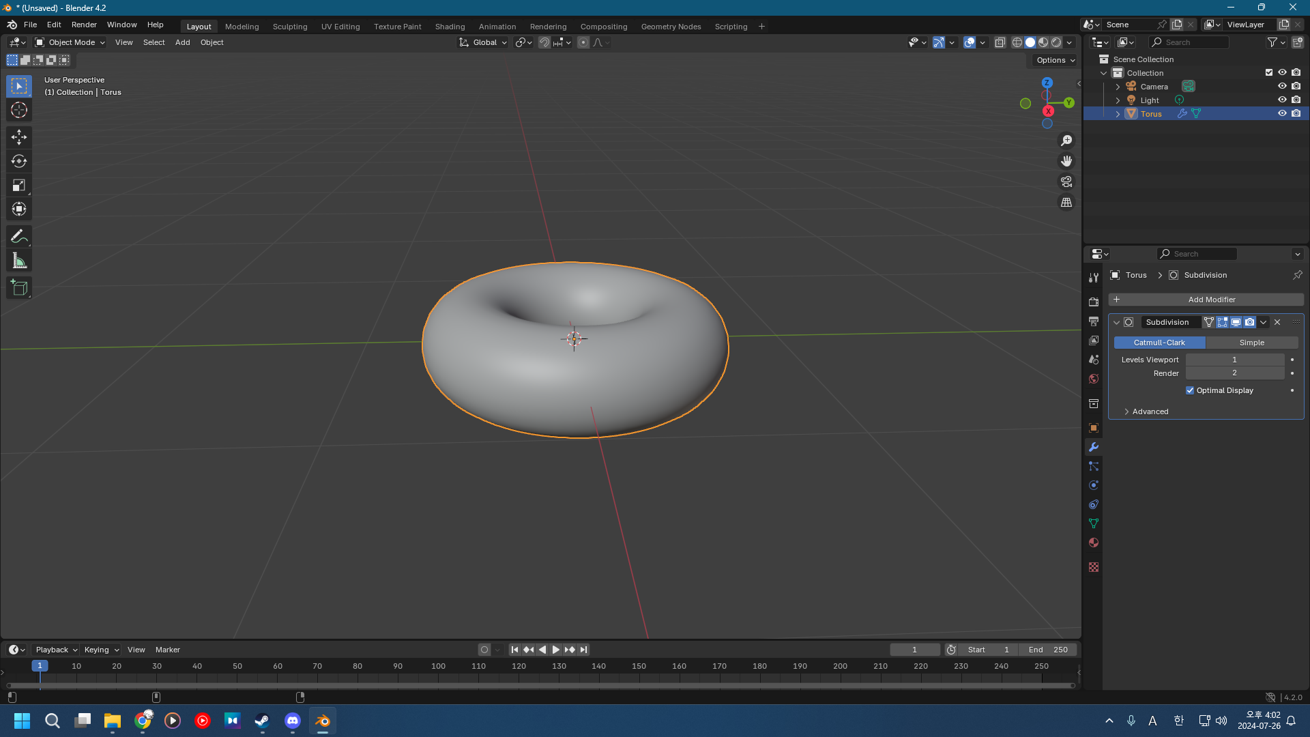This screenshot has width=1310, height=737.
Task: Toggle the camera view icon
Action: tap(1066, 182)
